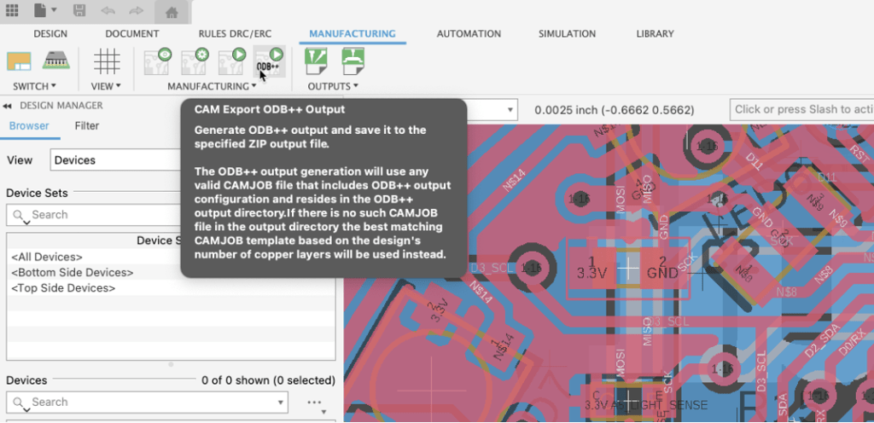Click the CAM Export ODB++ Output icon
Screen dimensions: 874x423
pyautogui.click(x=270, y=61)
